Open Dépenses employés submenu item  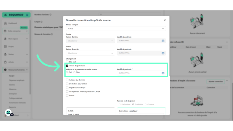[16, 80]
